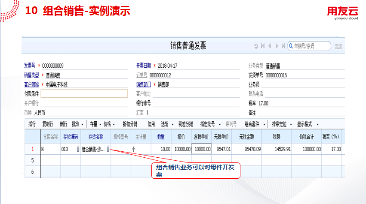Click the 折扣分摊 toolbar button

pos(130,124)
